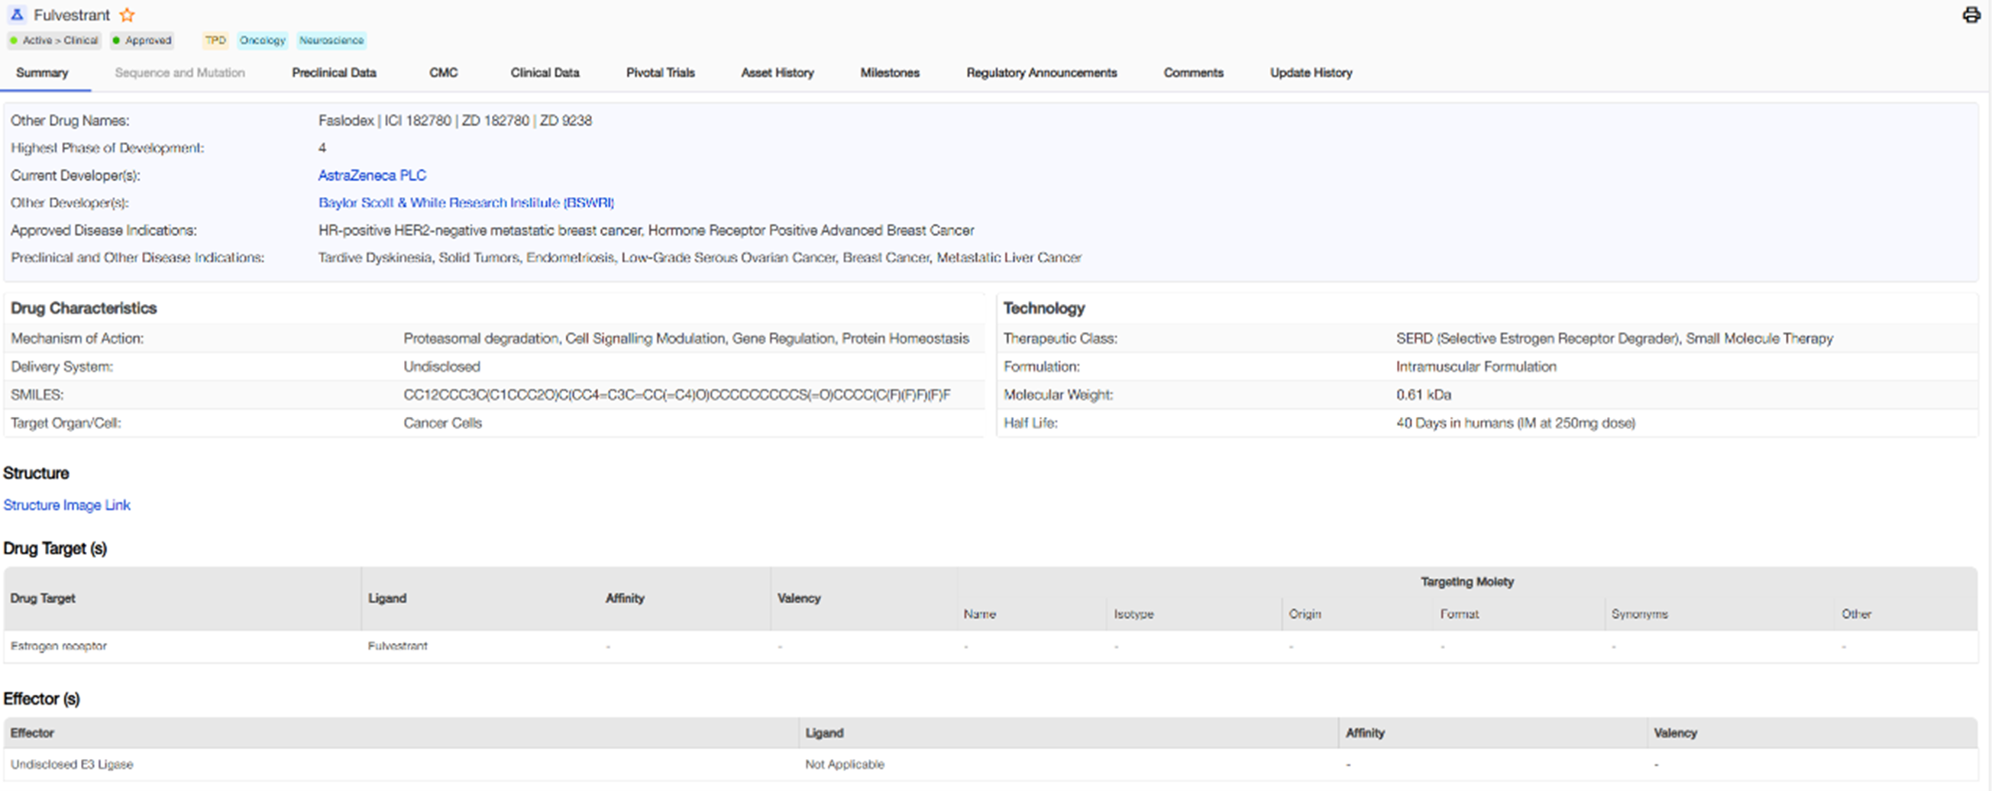This screenshot has height=791, width=1992.
Task: Open the Preclinical Data tab
Action: (333, 73)
